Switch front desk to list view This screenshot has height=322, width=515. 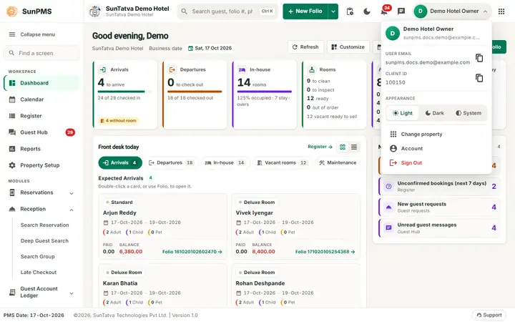click(354, 147)
